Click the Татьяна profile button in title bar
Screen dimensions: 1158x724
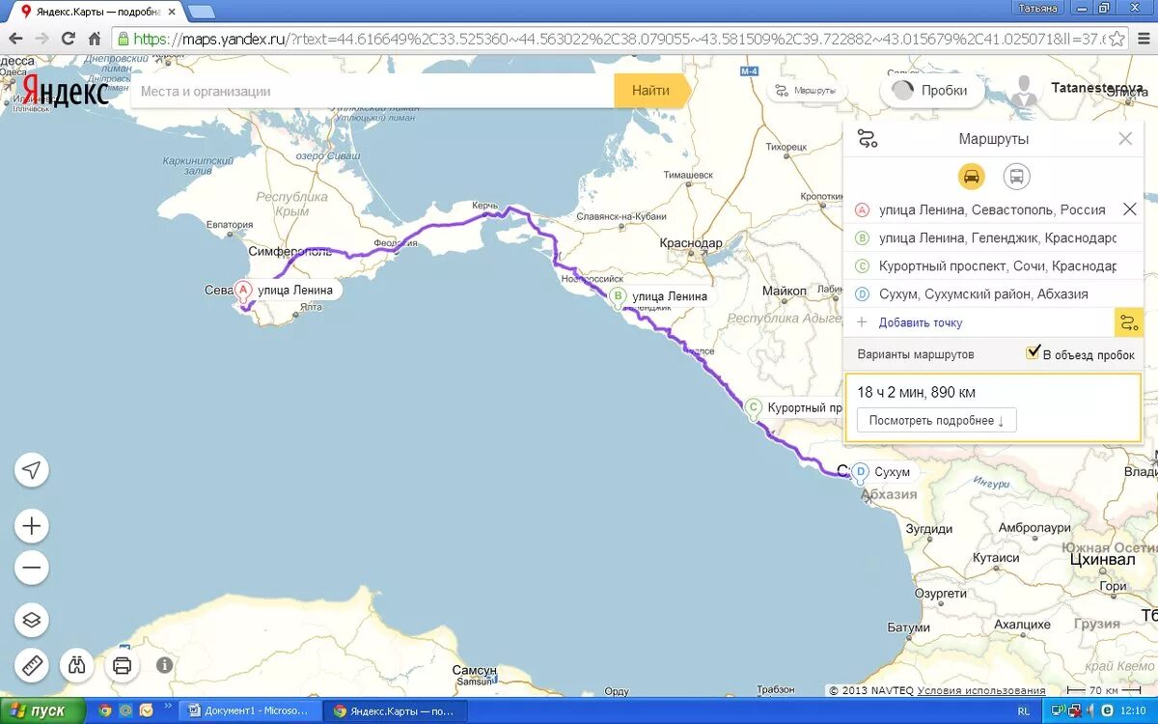pos(1040,8)
